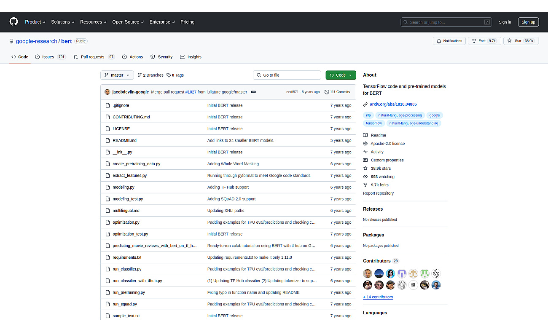Open the Pricing page
548x332 pixels.
(188, 22)
